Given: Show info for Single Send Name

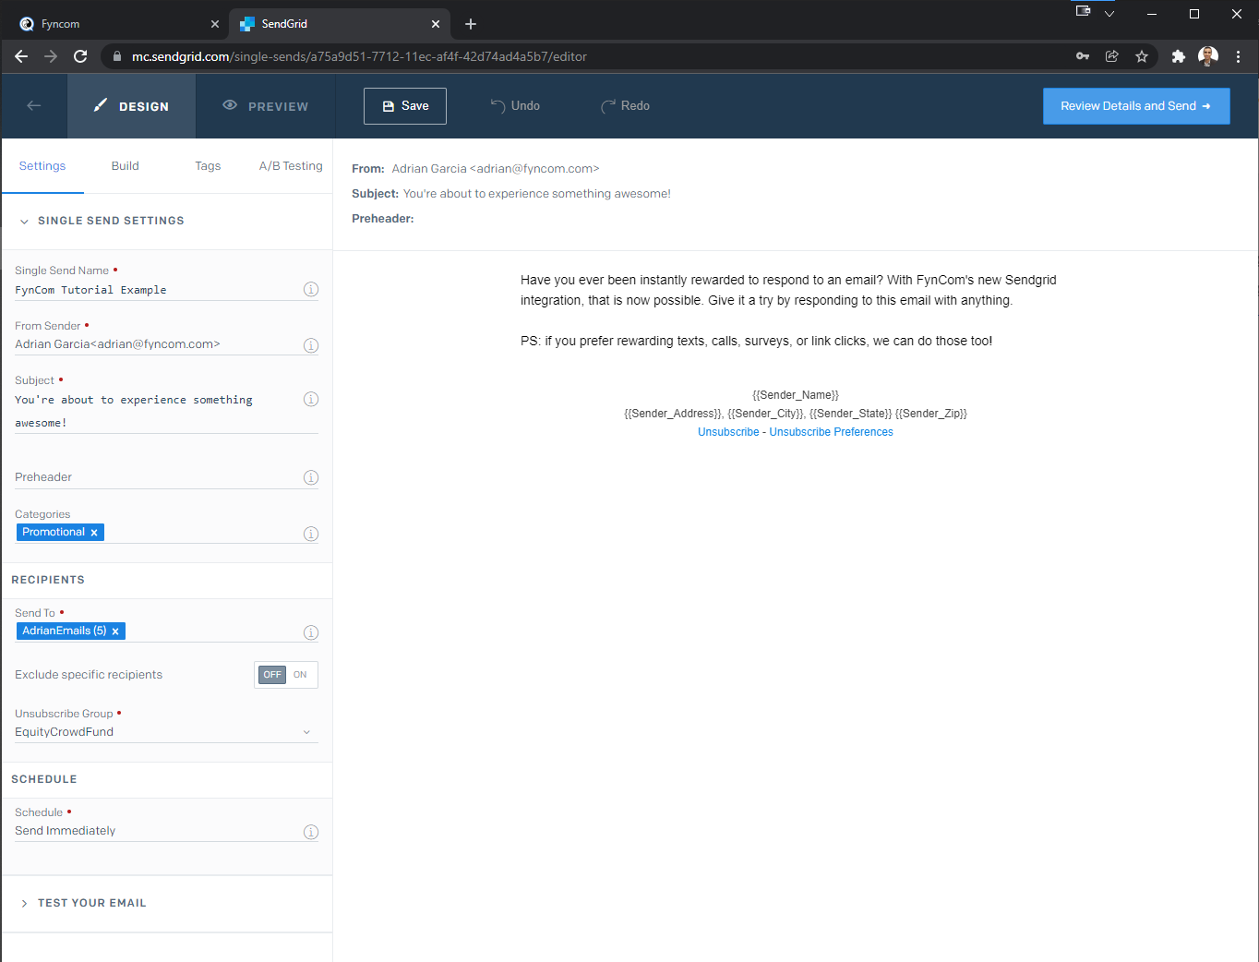Looking at the screenshot, I should (311, 290).
